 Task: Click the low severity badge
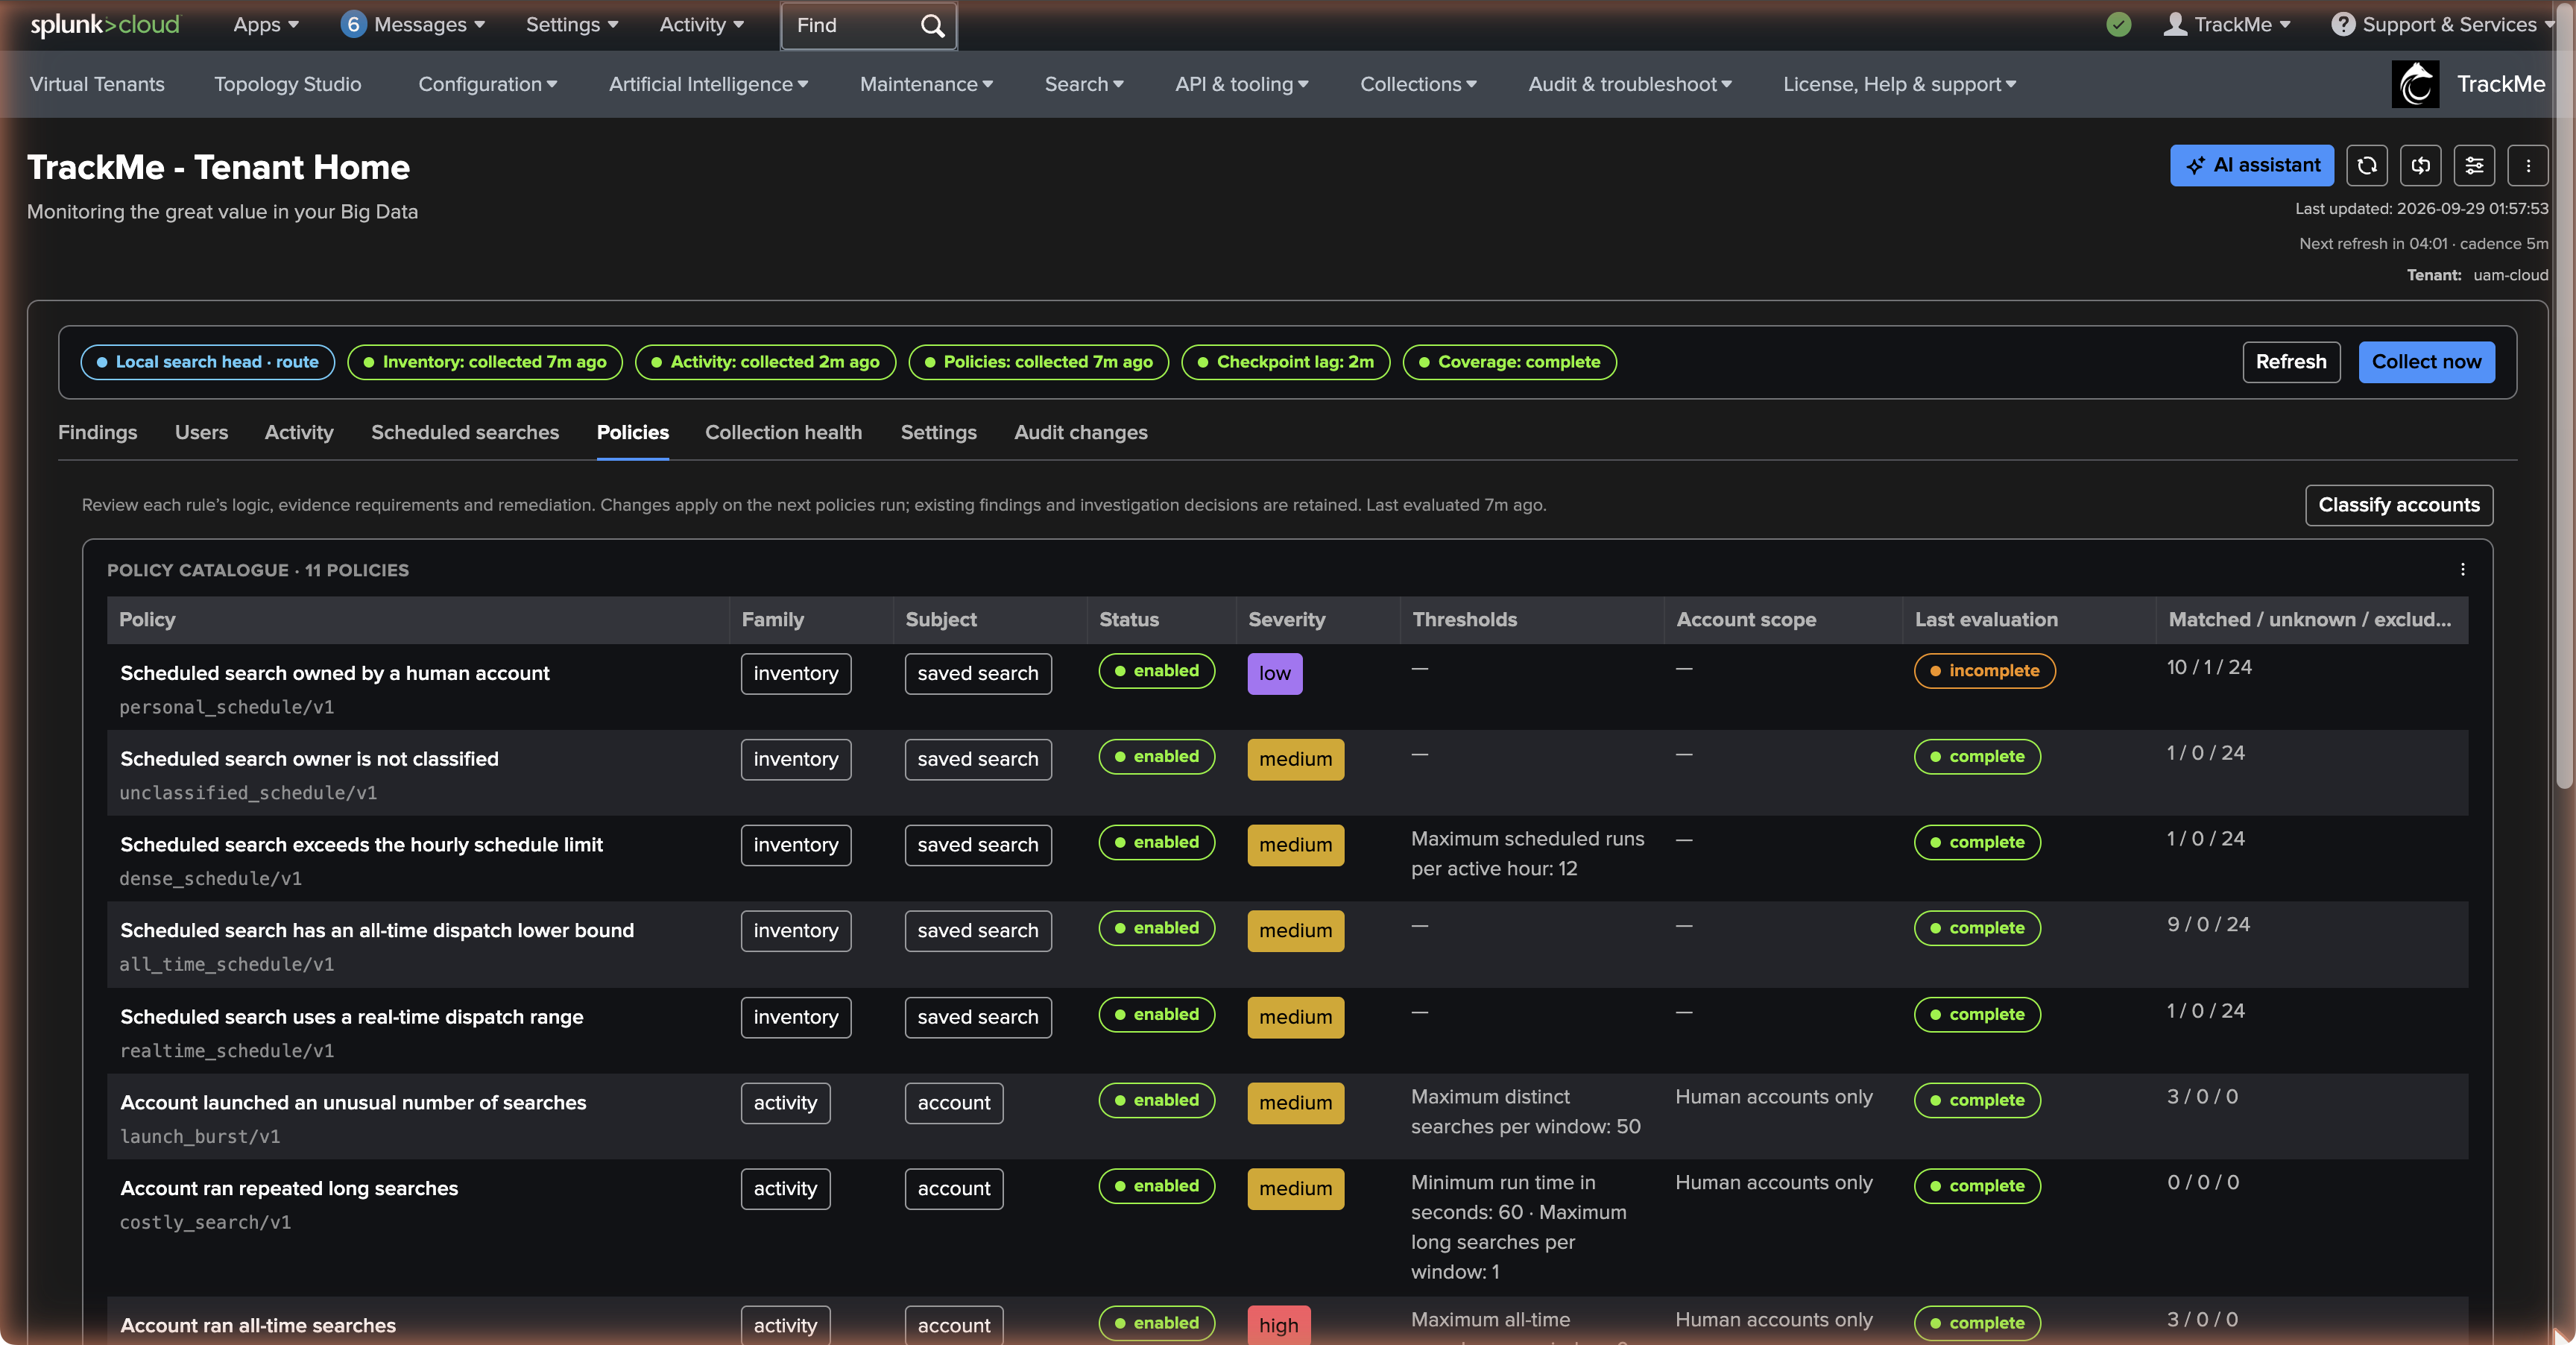(x=1275, y=674)
